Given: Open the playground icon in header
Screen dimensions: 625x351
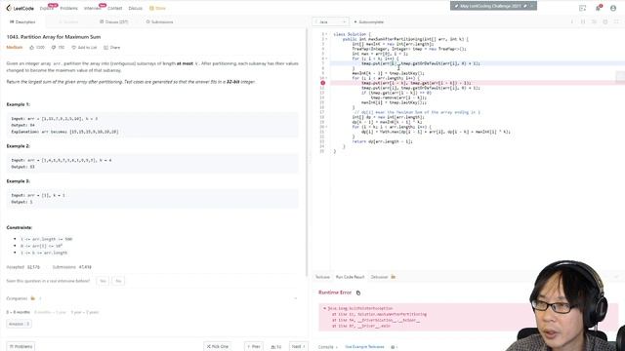Looking at the screenshot, I should click(582, 8).
